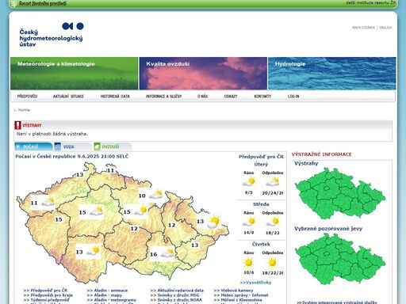
Task: Click the Český hydrometeorologický ústav logo
Action: 52,35
